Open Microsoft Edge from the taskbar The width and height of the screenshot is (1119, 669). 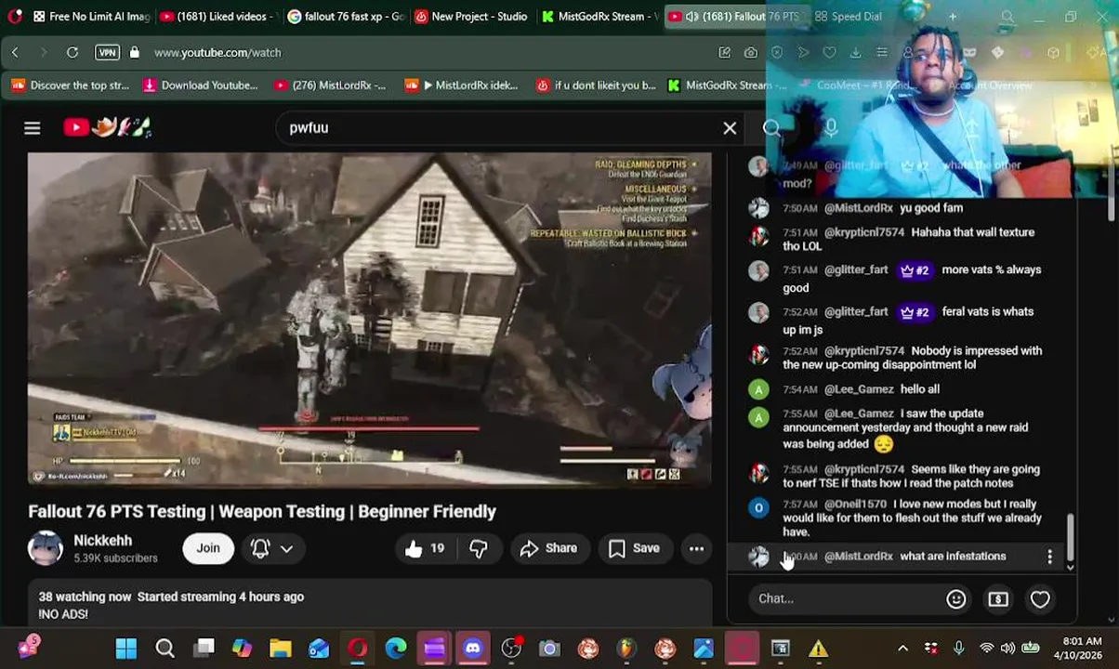396,649
